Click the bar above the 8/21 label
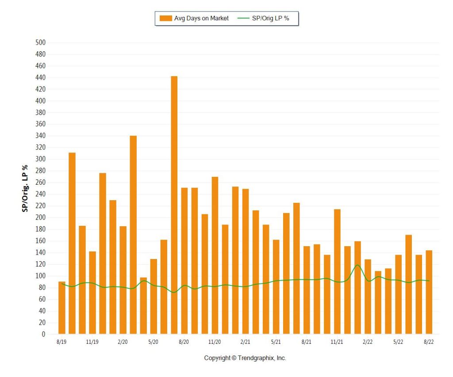 coord(307,290)
